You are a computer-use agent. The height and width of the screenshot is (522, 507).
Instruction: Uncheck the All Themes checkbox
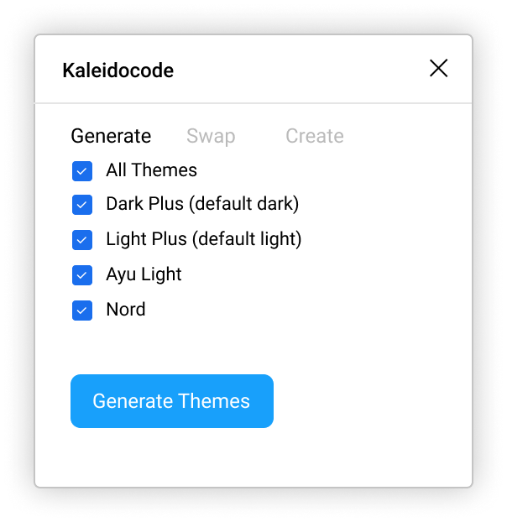coord(82,171)
